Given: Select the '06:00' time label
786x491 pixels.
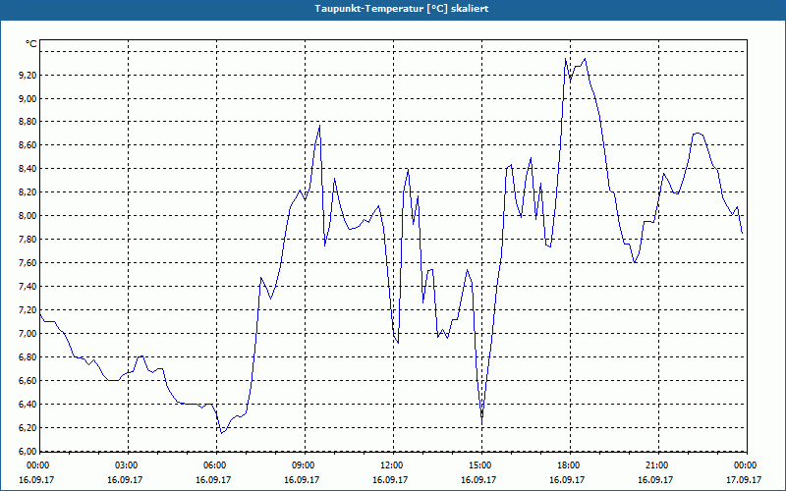Looking at the screenshot, I should click(x=213, y=464).
